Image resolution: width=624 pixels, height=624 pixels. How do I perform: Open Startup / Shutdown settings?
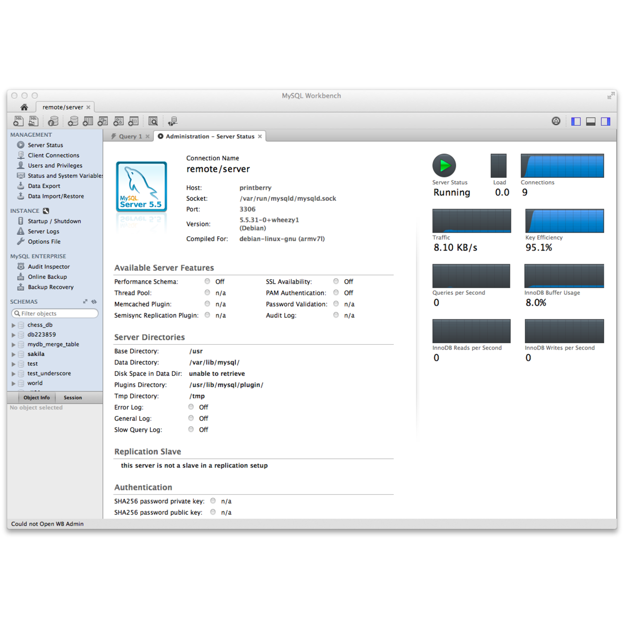54,221
